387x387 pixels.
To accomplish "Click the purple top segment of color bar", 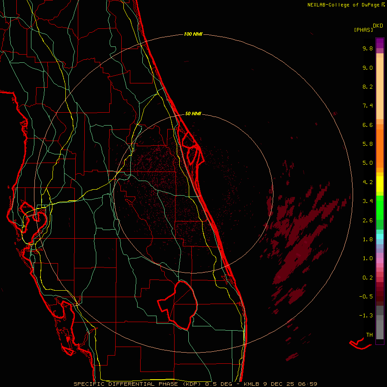I will click(x=380, y=43).
